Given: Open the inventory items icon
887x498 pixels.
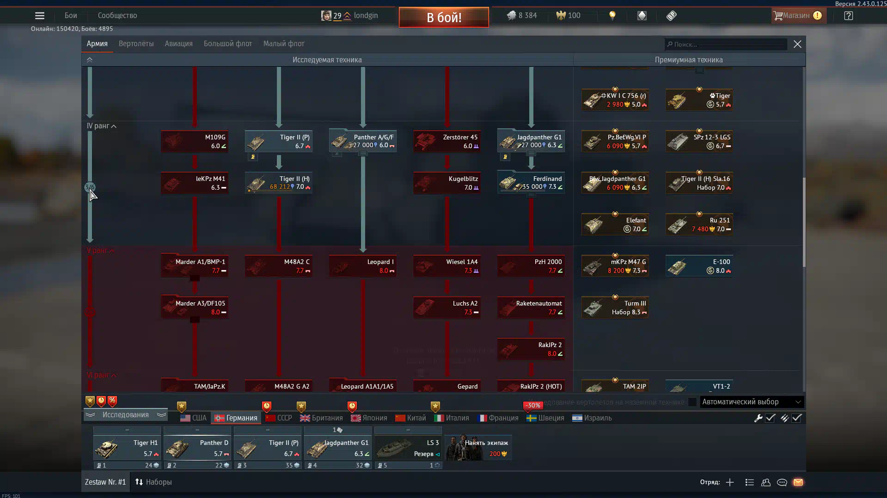Looking at the screenshot, I should tap(642, 16).
